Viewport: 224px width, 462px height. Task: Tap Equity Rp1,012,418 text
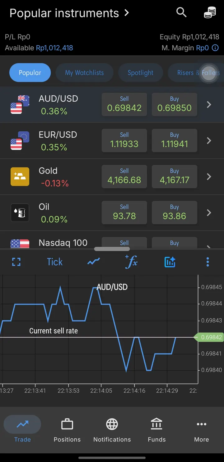(x=189, y=37)
